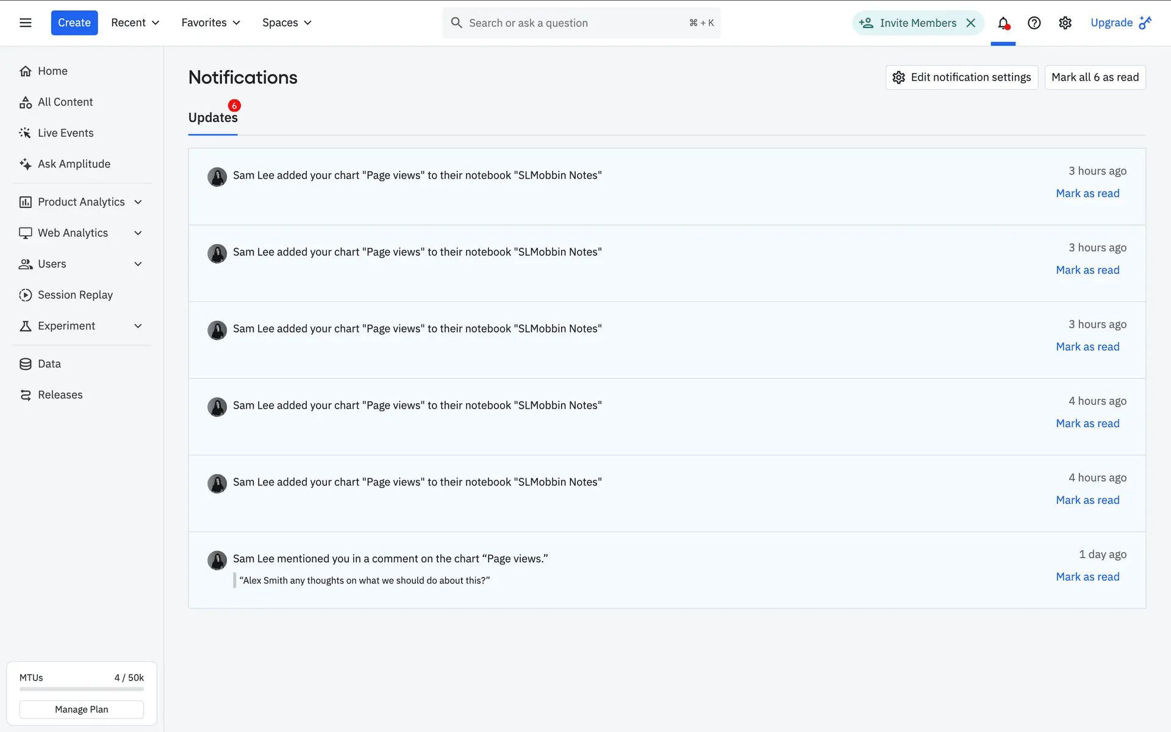Expand the Web Analytics section
This screenshot has width=1171, height=732.
click(138, 233)
